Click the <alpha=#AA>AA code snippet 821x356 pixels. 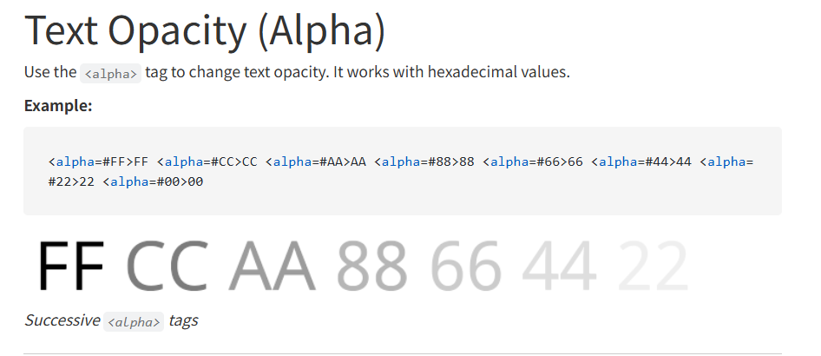coord(316,162)
